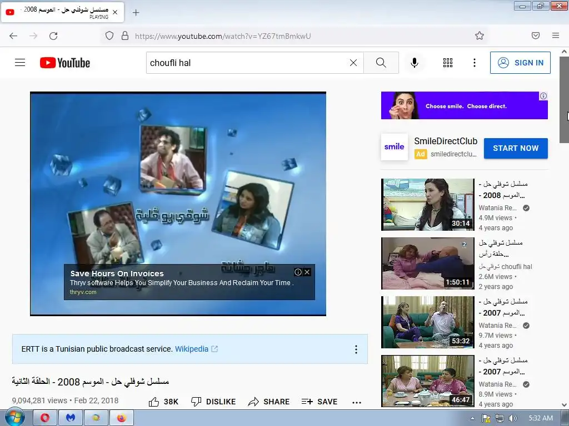
Task: Open Windows Start menu
Action: (x=14, y=418)
